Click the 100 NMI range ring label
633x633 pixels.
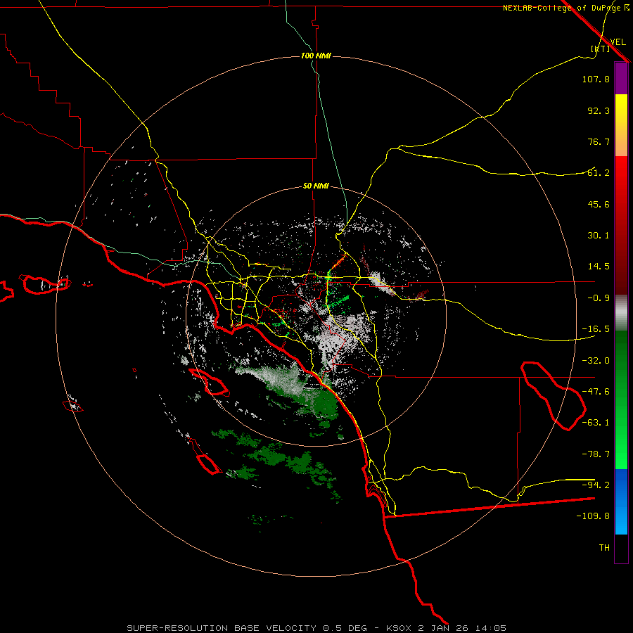coord(316,56)
